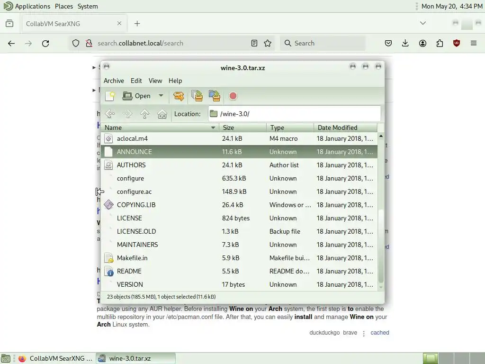
Task: Select the LICENSE file name
Action: pyautogui.click(x=129, y=218)
